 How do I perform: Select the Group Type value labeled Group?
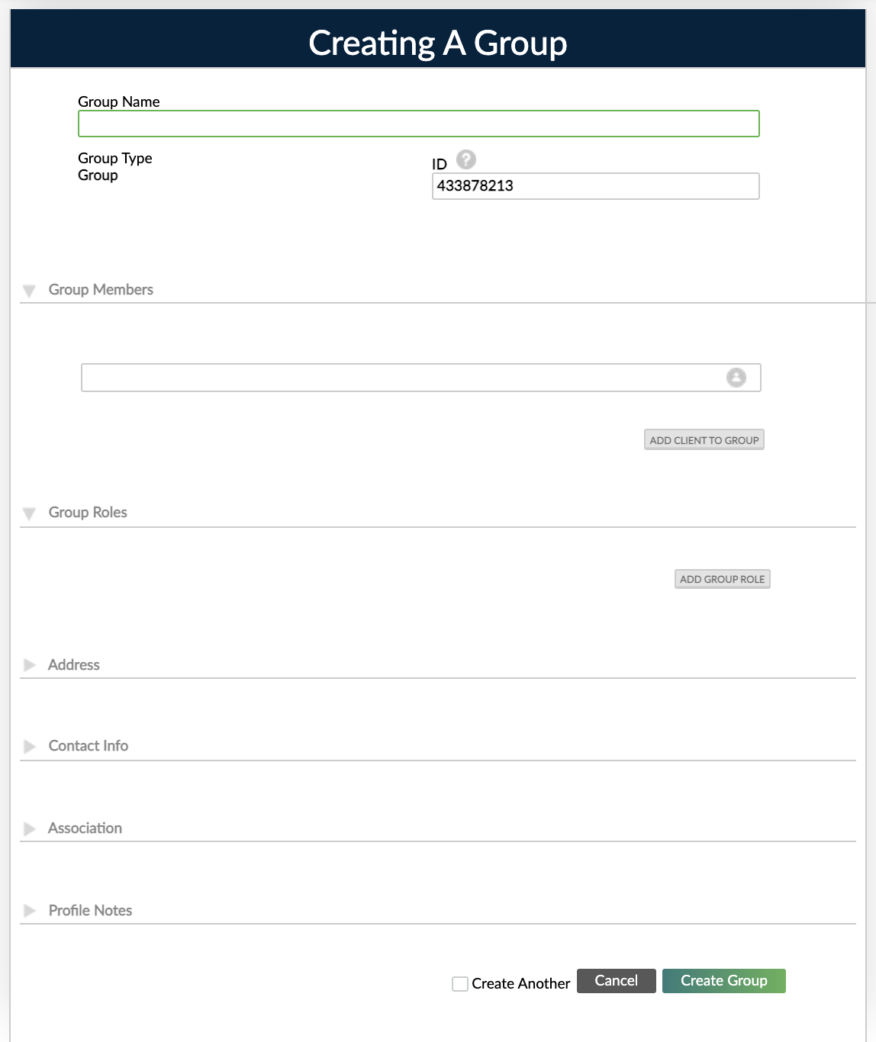click(98, 175)
